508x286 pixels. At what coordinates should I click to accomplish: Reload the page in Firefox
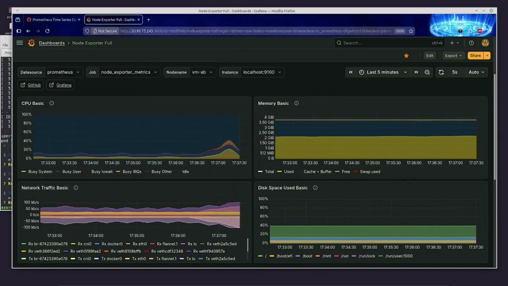point(47,31)
